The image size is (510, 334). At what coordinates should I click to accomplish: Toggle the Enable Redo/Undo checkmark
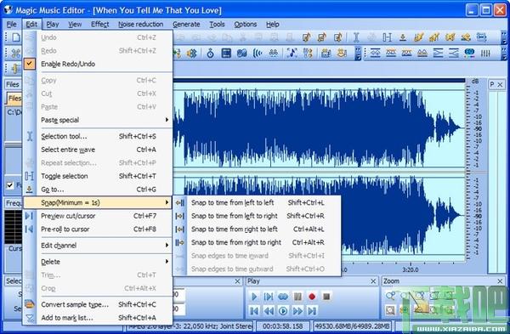tap(29, 64)
